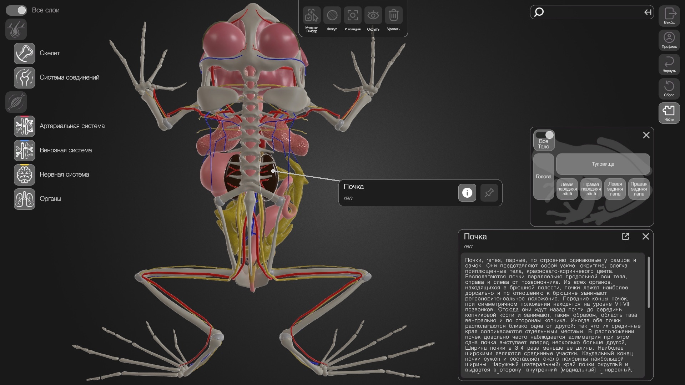Toggle the Нервная система layer
Image resolution: width=685 pixels, height=385 pixels.
coord(25,175)
